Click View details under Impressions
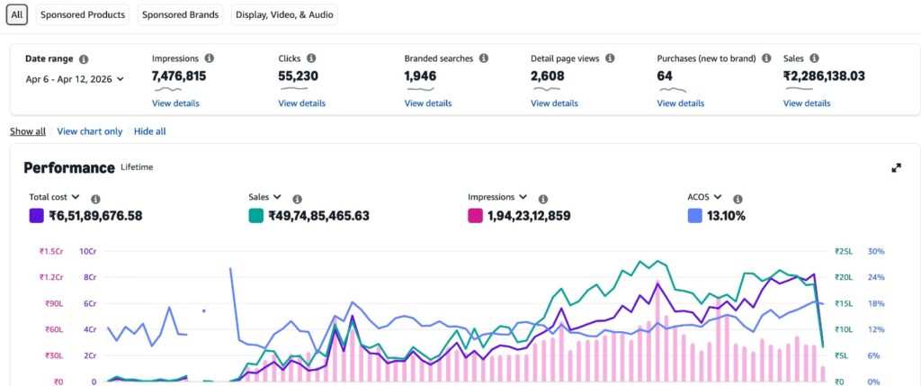This screenshot has height=386, width=921. tap(175, 103)
